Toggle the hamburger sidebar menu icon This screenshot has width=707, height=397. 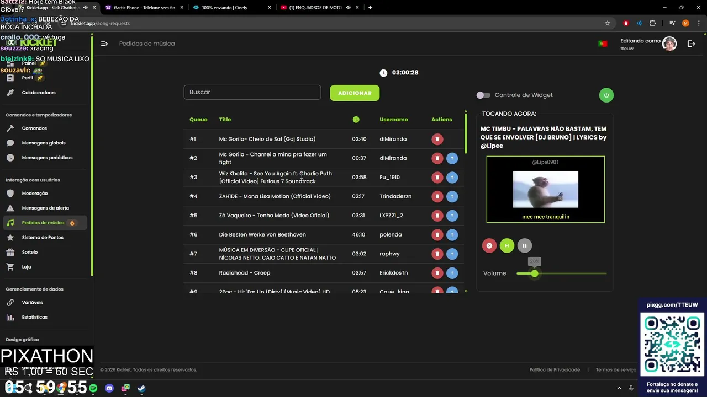pyautogui.click(x=104, y=44)
